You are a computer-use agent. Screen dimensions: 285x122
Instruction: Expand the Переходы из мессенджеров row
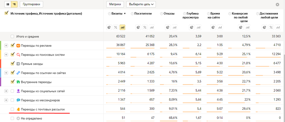[x=6, y=100]
